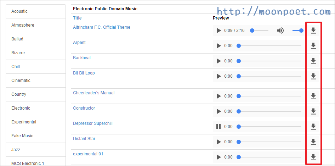335x166 pixels.
Task: Adjust the Altrincham F.C. volume slider
Action: point(297,31)
